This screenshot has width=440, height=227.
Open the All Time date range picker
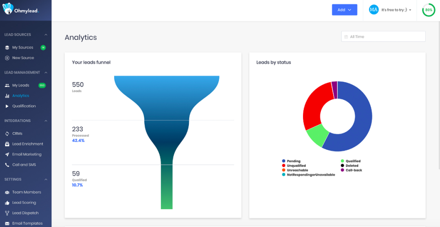coord(383,37)
